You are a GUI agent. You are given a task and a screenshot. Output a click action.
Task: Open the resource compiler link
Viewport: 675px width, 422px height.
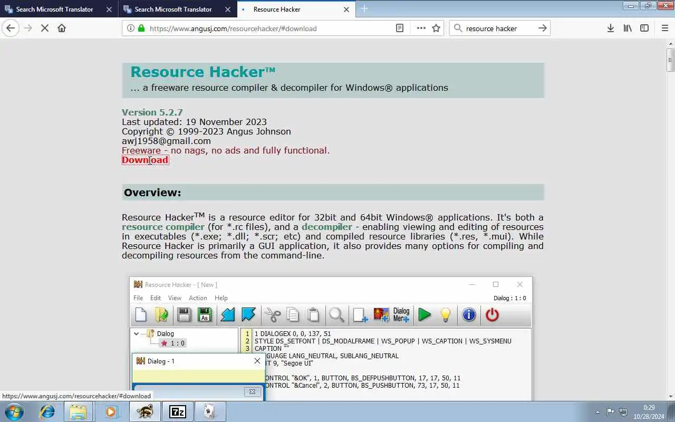pyautogui.click(x=163, y=227)
